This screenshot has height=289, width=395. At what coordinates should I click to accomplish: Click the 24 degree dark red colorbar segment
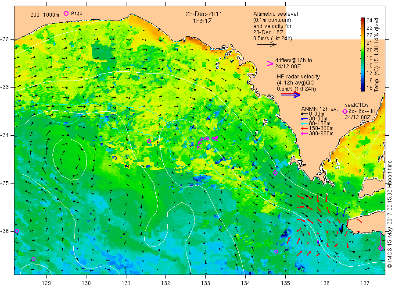pos(363,20)
